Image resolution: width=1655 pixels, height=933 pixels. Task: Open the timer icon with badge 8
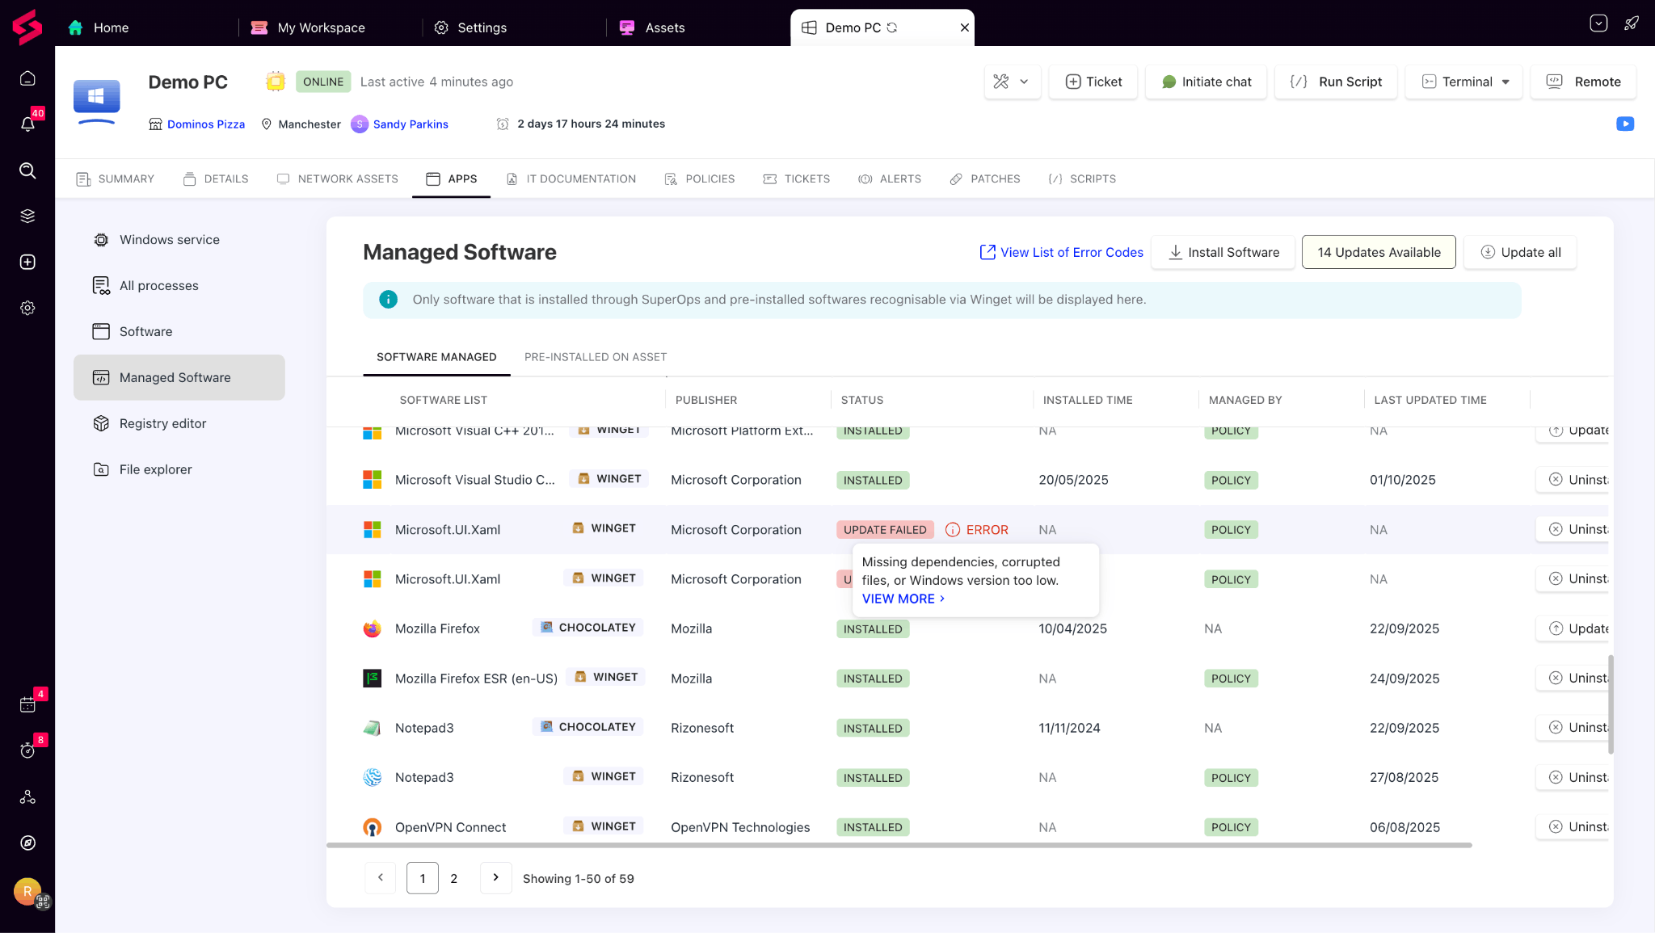click(x=27, y=750)
